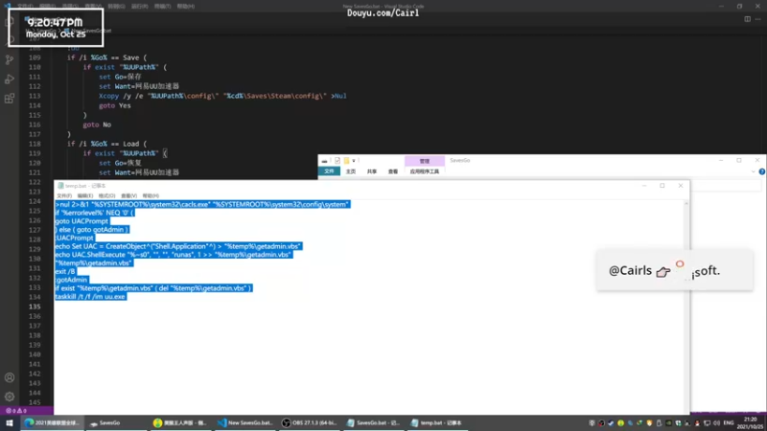Click Notepad line 'taskkill /t /f /im uu.exe'
The image size is (767, 431).
[x=90, y=297]
